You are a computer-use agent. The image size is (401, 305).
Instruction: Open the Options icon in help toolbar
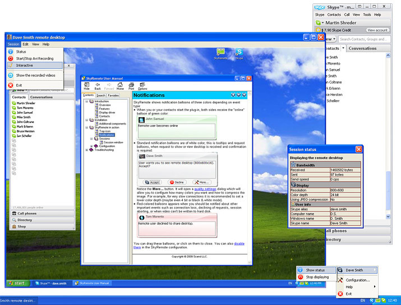coord(142,86)
